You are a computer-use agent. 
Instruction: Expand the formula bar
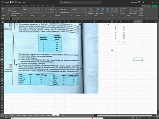pyautogui.click(x=157, y=19)
